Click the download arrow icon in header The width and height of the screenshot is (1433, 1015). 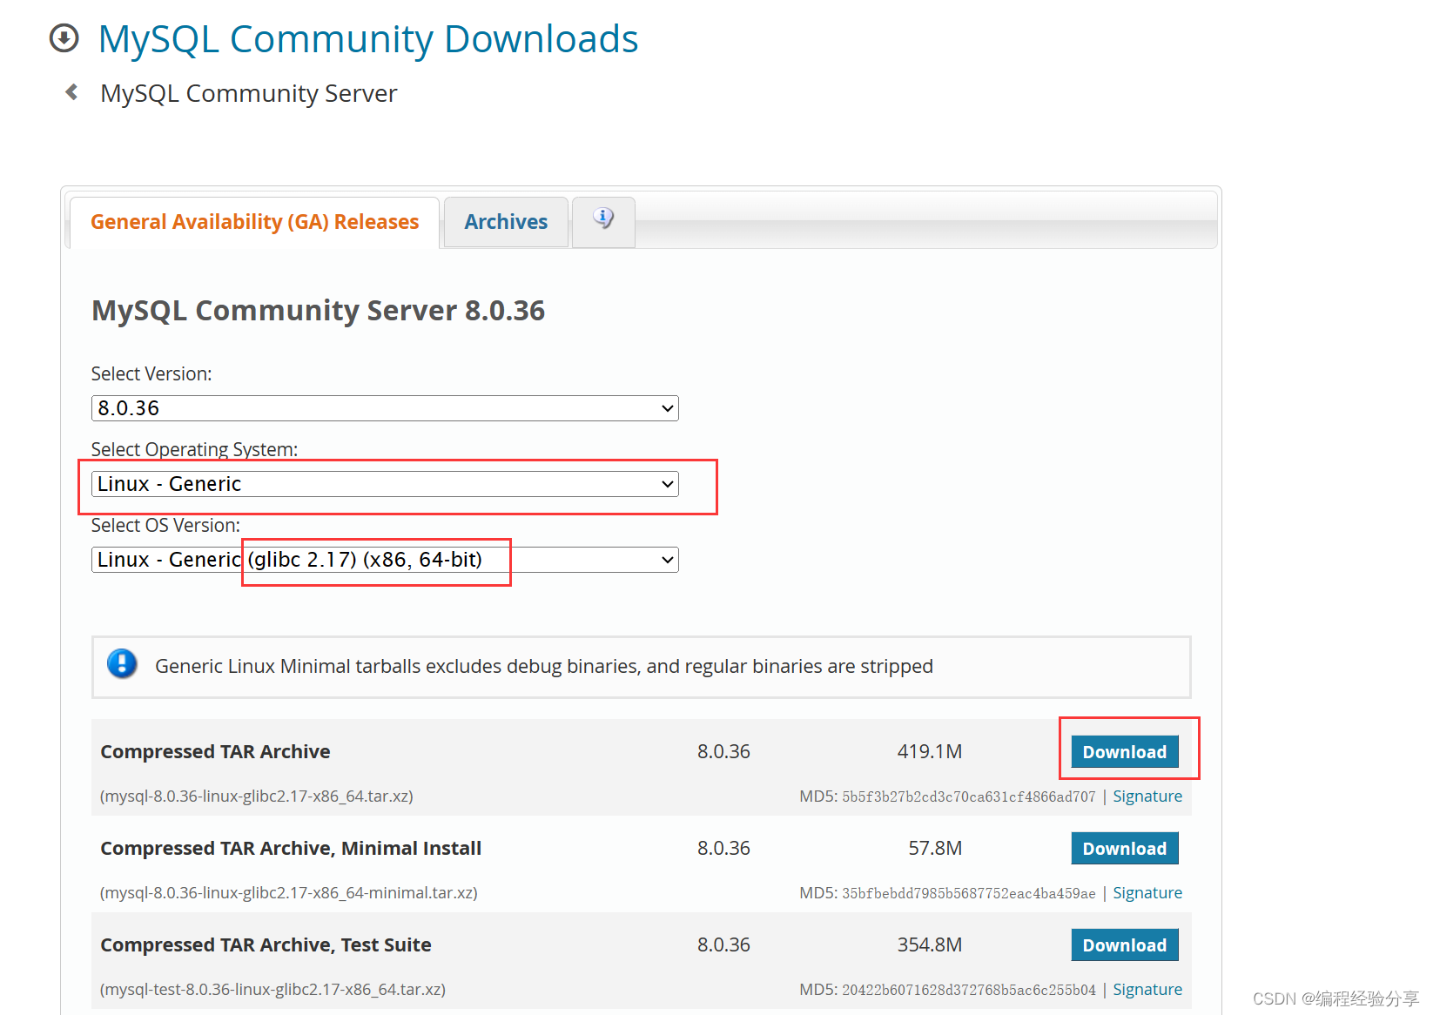pos(64,37)
